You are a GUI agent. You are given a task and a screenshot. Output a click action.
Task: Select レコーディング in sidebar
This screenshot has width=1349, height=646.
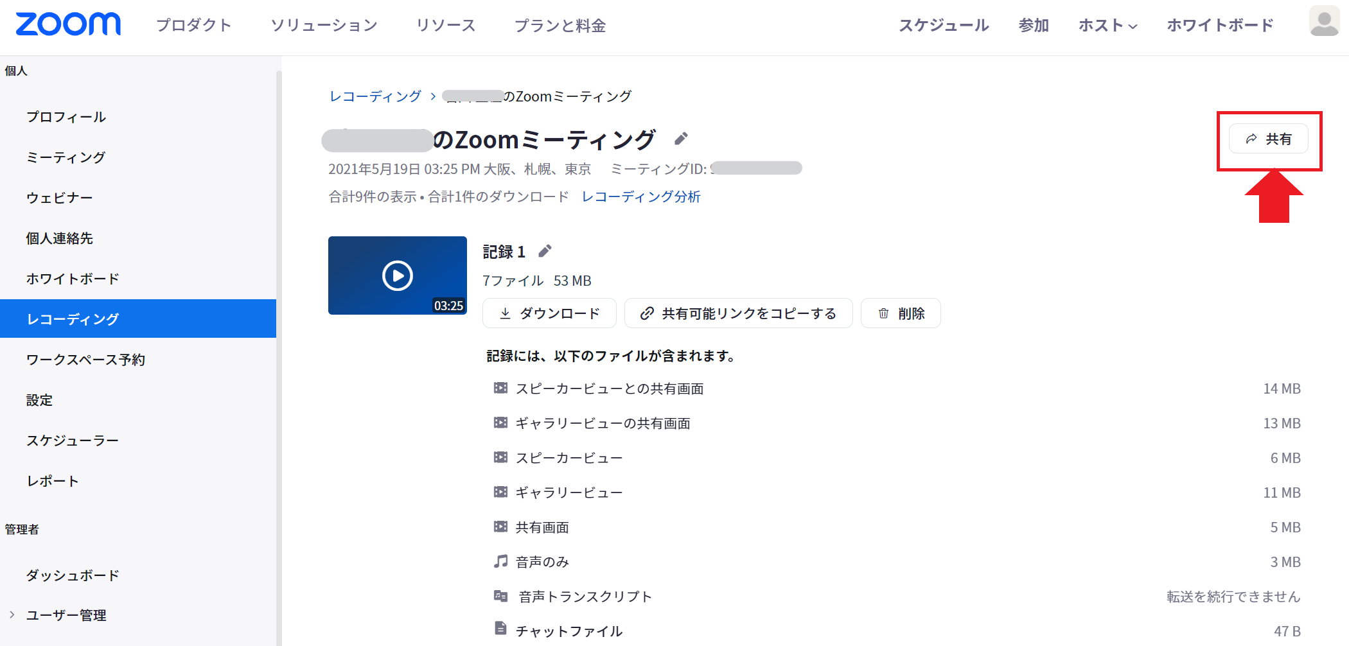click(138, 319)
